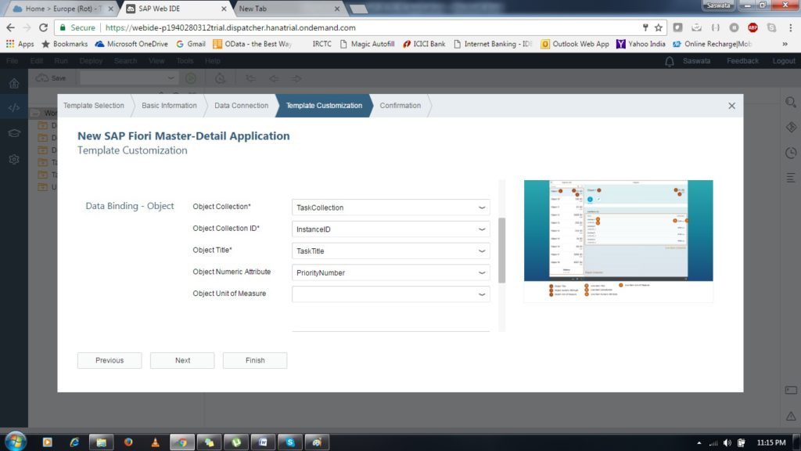Open the Gmail bookmark
Viewport: 801px width, 451px height.
[x=191, y=44]
